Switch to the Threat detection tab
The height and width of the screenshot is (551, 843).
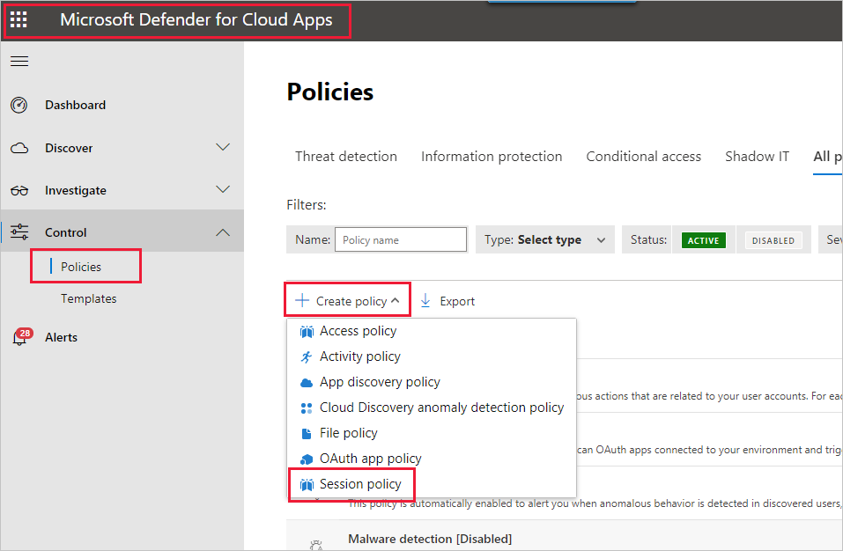pos(345,157)
